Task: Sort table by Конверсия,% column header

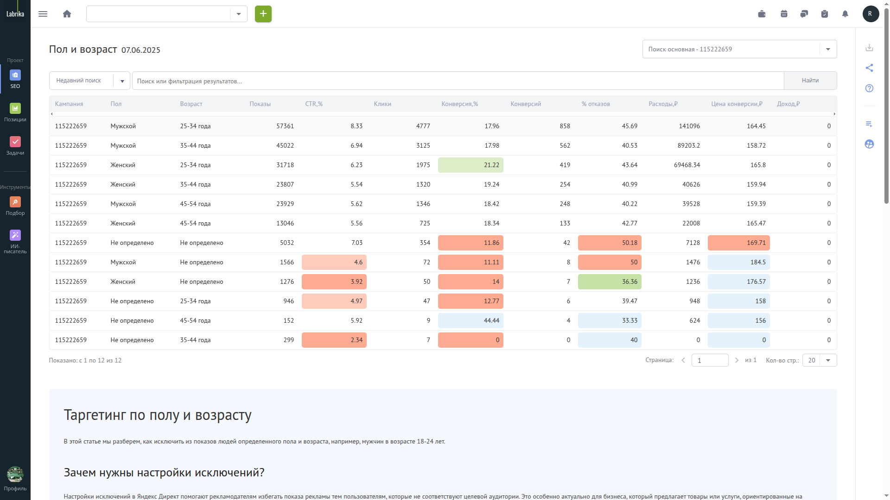Action: click(459, 104)
